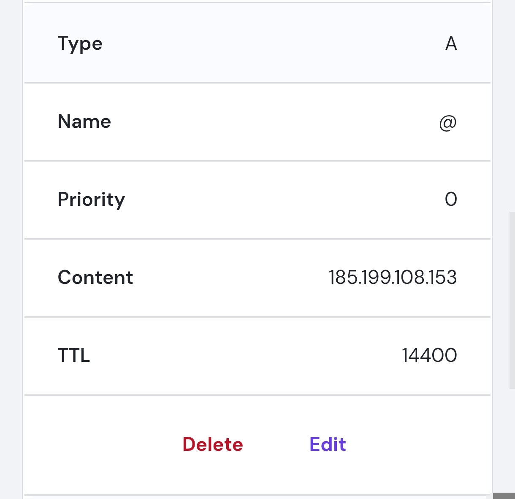
Task: Click the Name field label
Action: point(84,122)
